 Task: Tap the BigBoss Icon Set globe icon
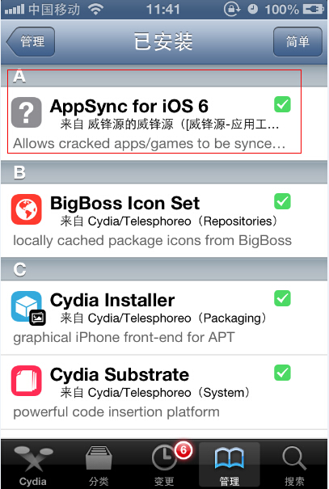27,209
